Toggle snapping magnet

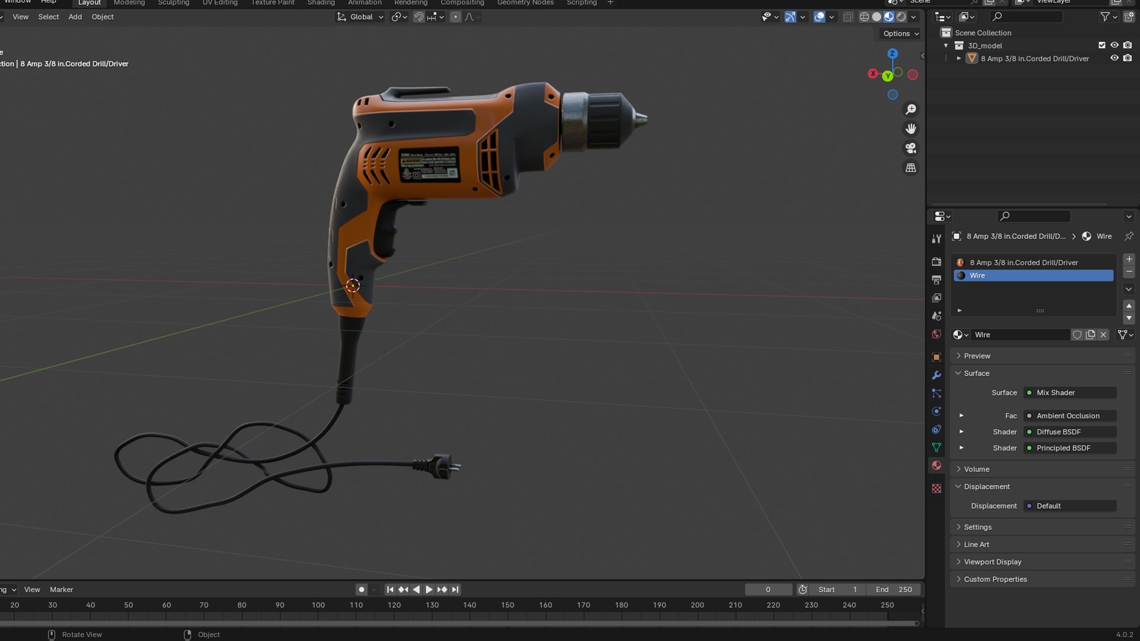point(419,17)
